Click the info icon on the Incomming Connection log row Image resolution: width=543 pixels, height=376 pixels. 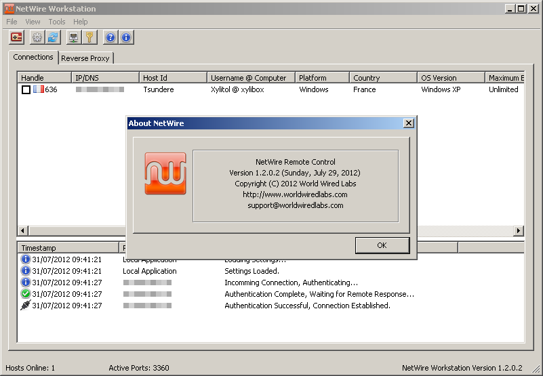point(25,283)
